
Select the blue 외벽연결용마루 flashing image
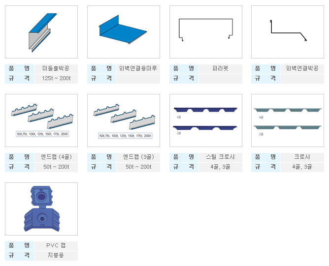(x=124, y=32)
